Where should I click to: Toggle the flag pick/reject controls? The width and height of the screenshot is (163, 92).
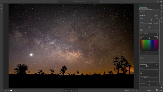[66, 90]
